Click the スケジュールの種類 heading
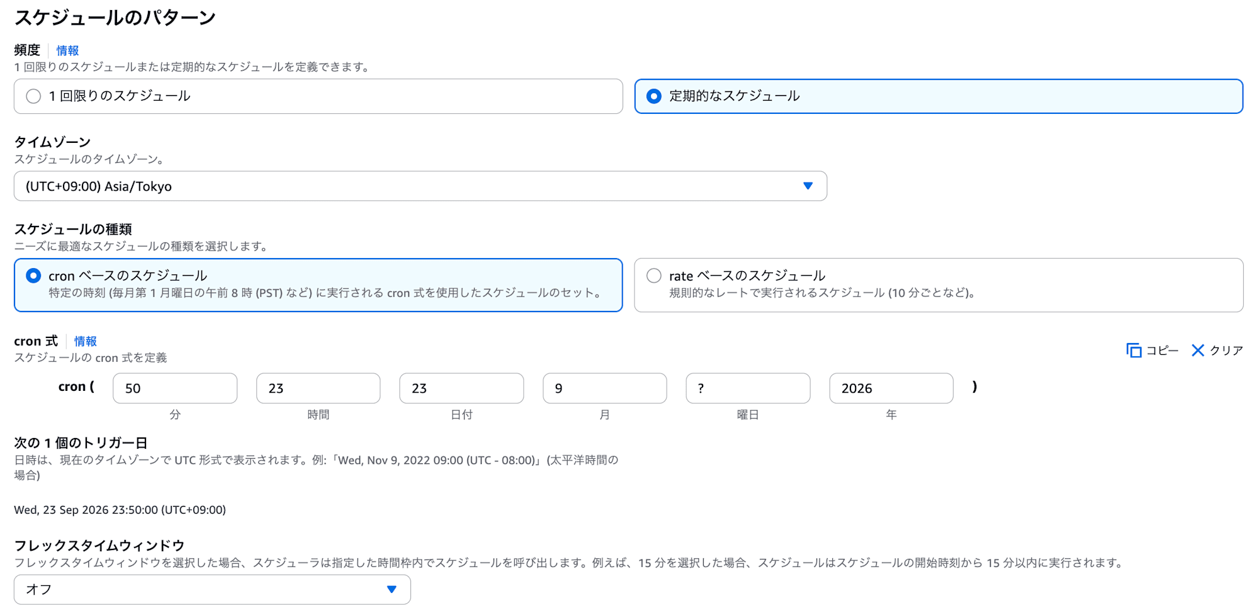Image resolution: width=1259 pixels, height=613 pixels. [x=73, y=229]
